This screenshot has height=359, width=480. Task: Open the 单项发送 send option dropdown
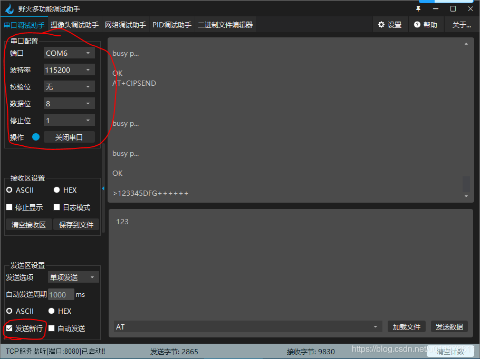(73, 277)
